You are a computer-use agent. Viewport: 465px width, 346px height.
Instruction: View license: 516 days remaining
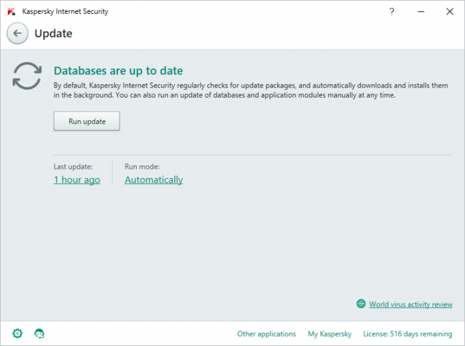407,334
